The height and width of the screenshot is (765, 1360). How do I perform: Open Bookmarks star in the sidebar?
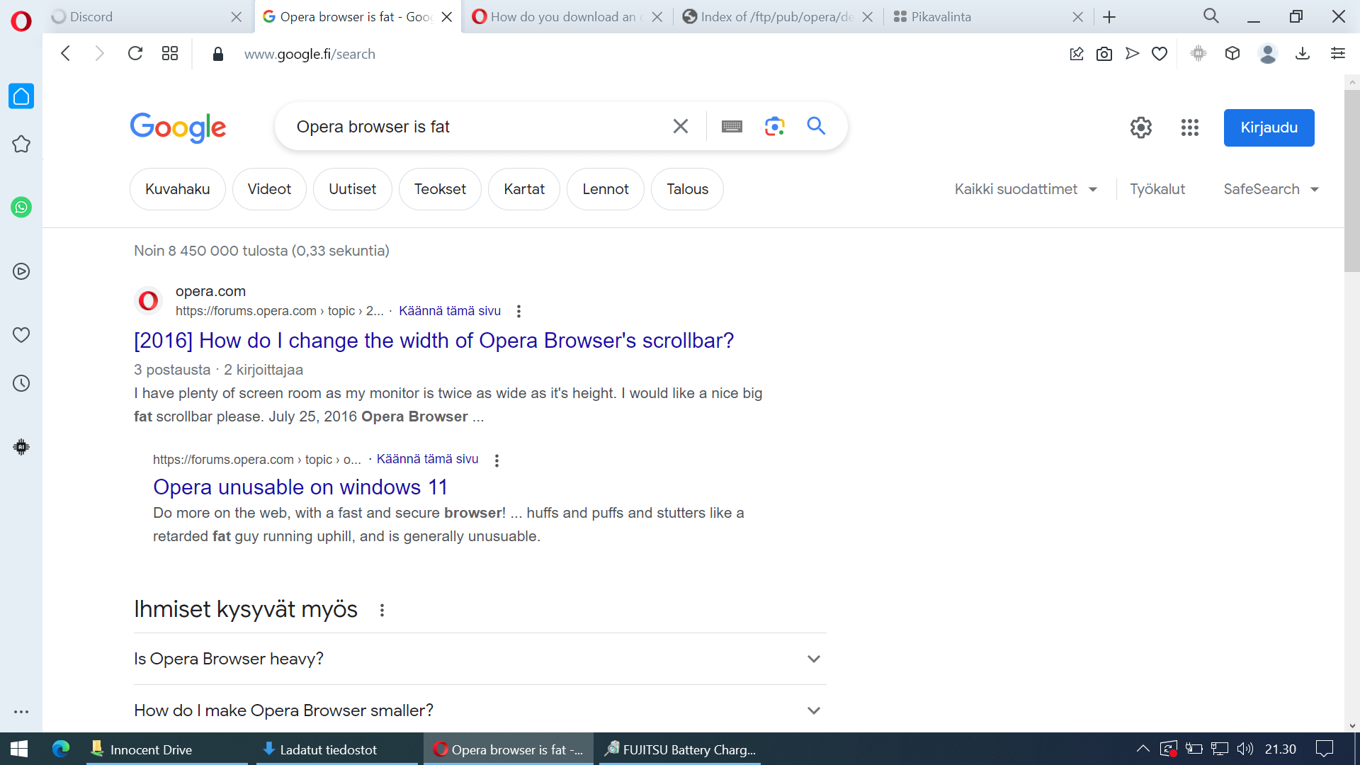click(21, 144)
